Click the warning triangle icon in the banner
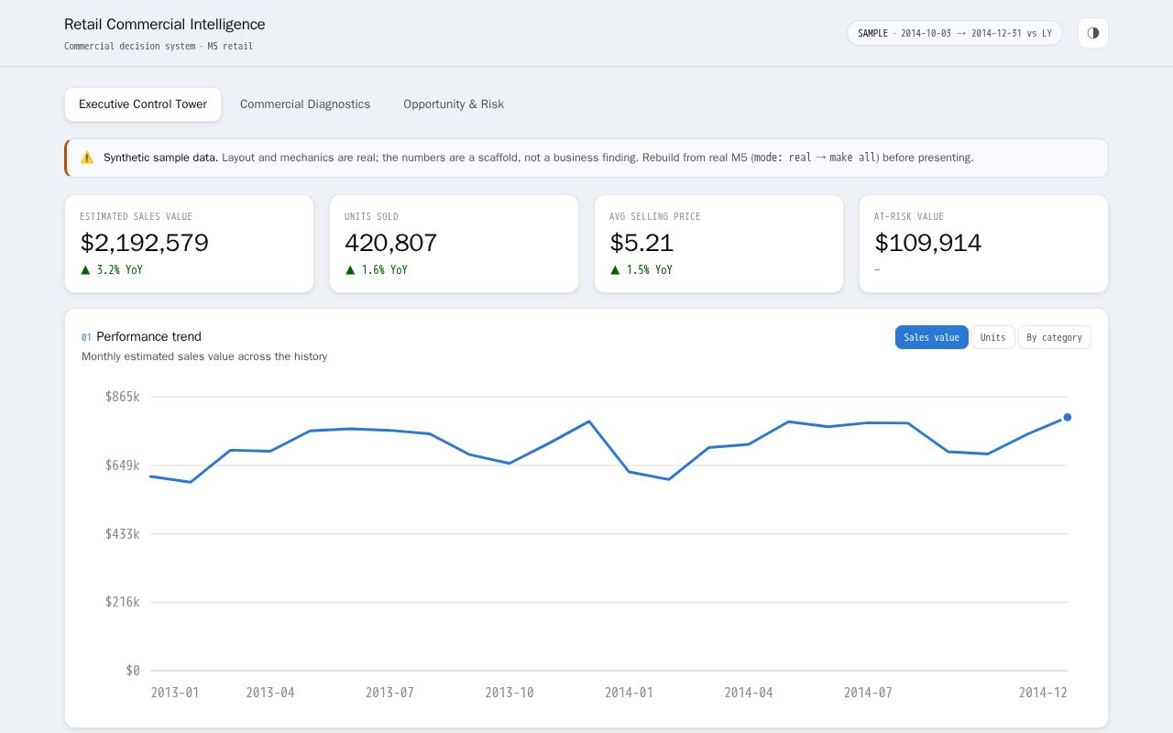 (87, 158)
